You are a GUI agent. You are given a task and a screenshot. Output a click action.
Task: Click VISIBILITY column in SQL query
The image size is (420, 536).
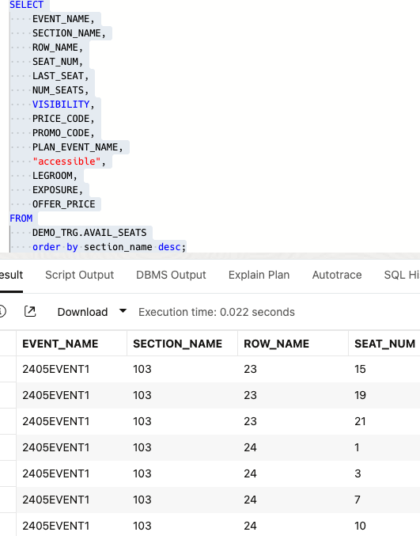(x=61, y=104)
